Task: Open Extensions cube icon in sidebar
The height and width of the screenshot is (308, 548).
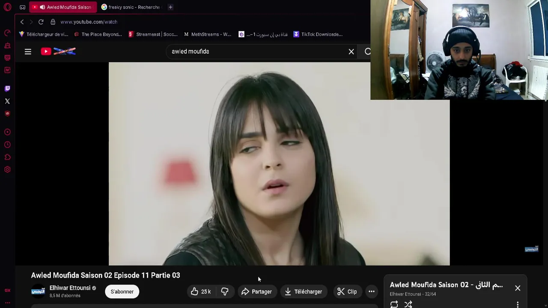Action: [7, 157]
